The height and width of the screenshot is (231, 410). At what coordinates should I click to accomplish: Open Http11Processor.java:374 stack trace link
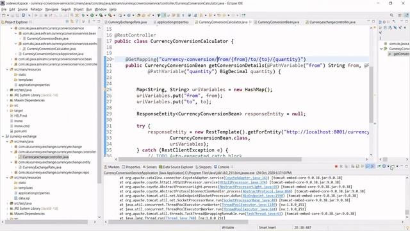coord(242,182)
